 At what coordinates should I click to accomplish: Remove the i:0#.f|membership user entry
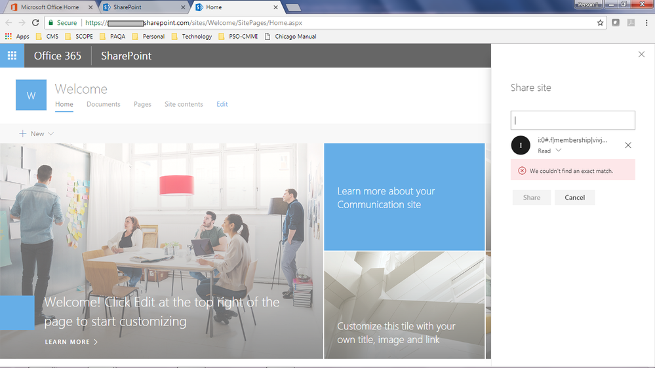[x=628, y=145]
